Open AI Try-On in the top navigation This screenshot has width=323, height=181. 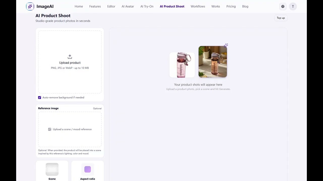147,6
